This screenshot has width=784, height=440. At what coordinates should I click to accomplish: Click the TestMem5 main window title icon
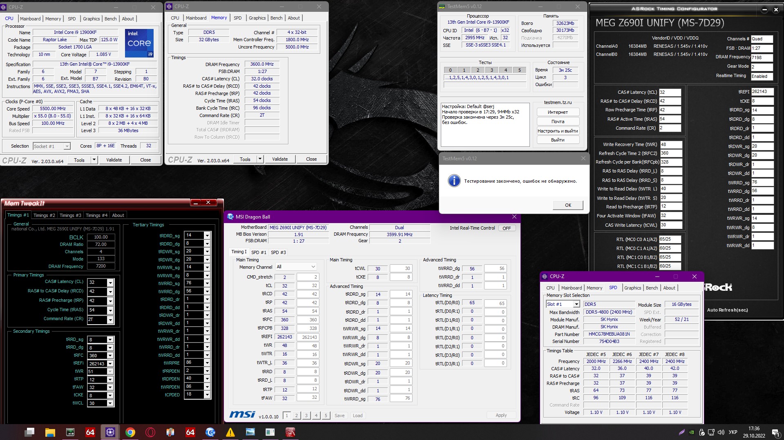point(442,7)
